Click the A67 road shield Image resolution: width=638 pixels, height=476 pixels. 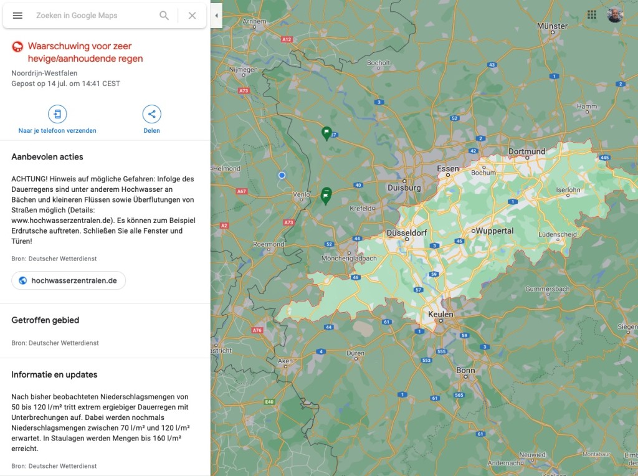pyautogui.click(x=242, y=191)
